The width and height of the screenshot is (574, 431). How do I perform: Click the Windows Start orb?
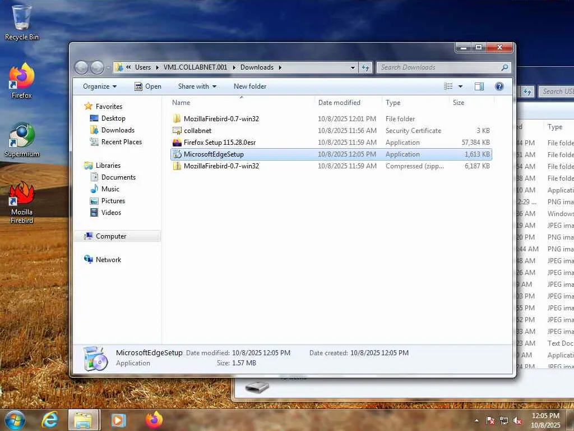pos(15,420)
